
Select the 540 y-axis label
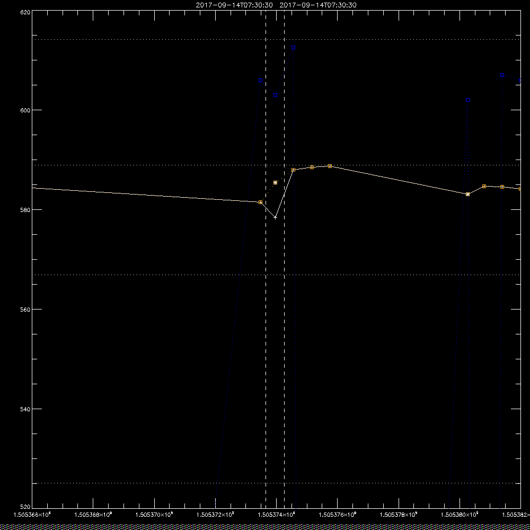click(x=25, y=409)
